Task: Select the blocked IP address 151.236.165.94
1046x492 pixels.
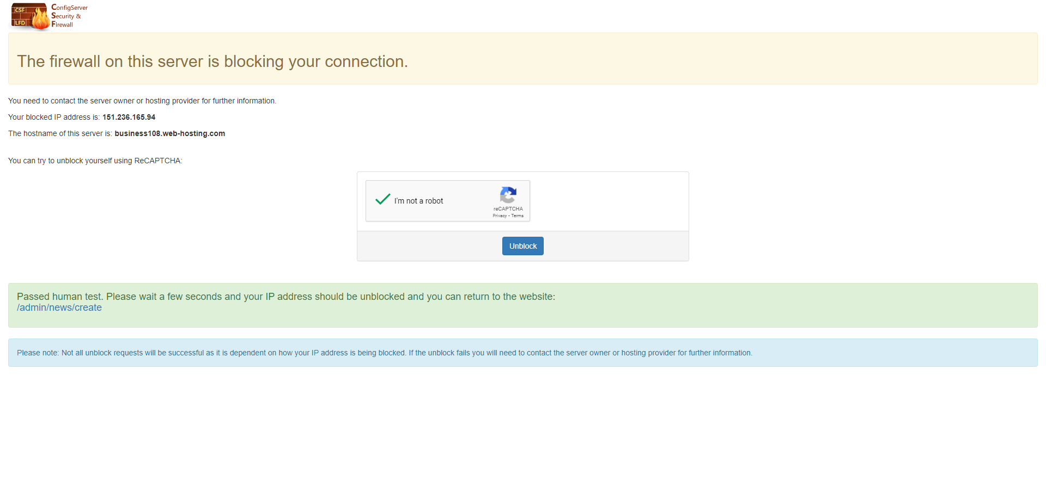Action: pyautogui.click(x=129, y=117)
